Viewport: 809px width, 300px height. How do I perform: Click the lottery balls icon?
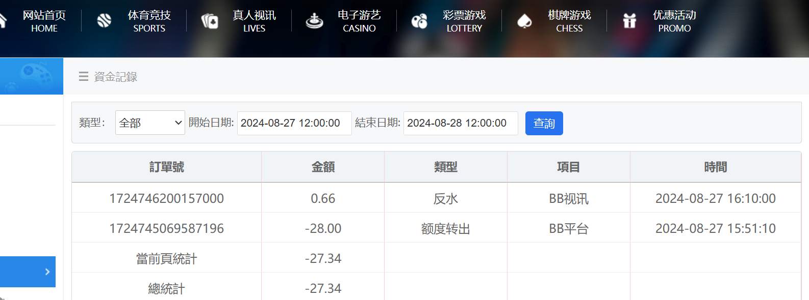419,21
